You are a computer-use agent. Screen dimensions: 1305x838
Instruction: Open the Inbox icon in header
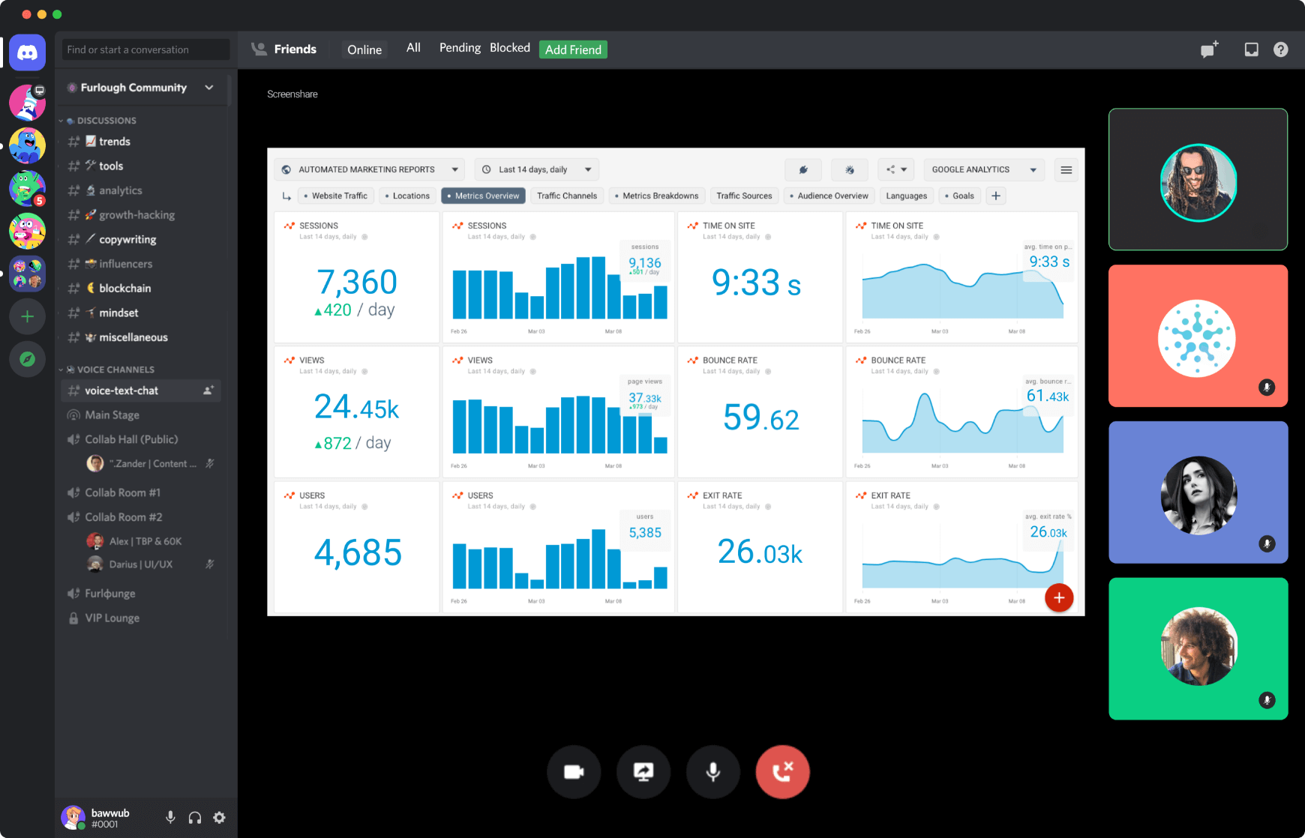pyautogui.click(x=1251, y=49)
